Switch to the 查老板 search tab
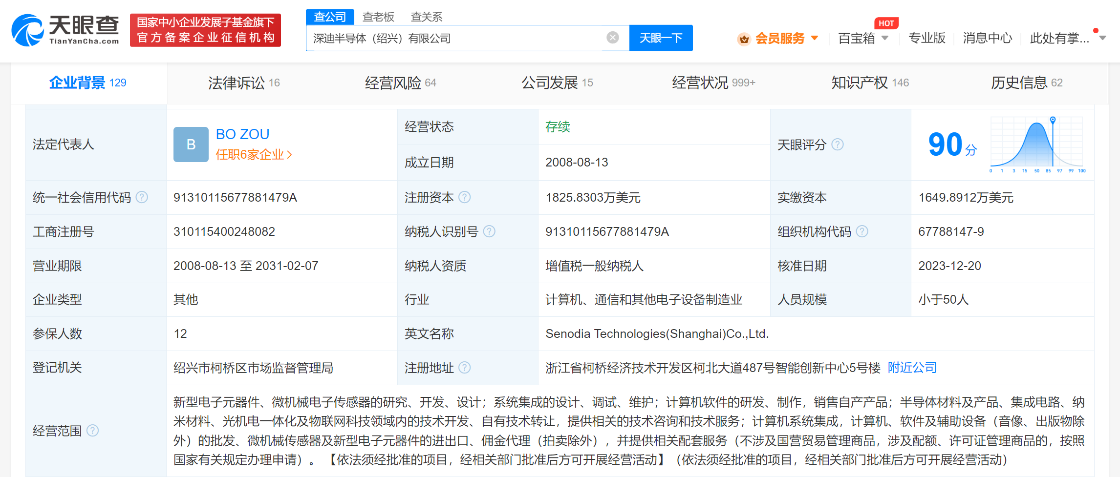Screen dimensions: 1120x477 pyautogui.click(x=378, y=17)
